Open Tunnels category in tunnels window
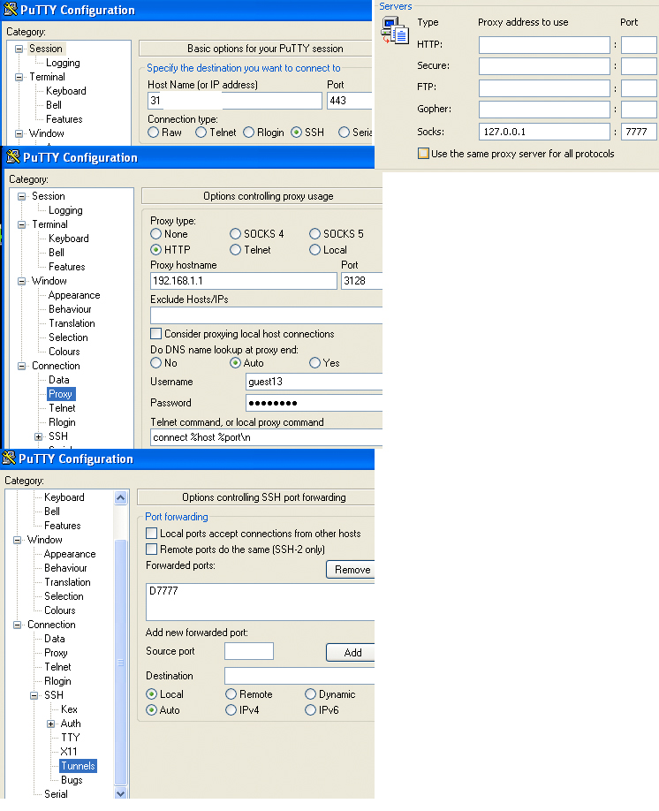Screen dimensions: 659x811 pos(78,766)
